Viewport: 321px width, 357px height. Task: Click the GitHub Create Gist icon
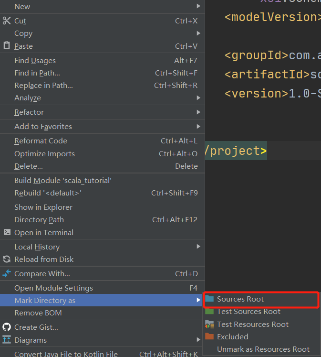click(x=7, y=327)
